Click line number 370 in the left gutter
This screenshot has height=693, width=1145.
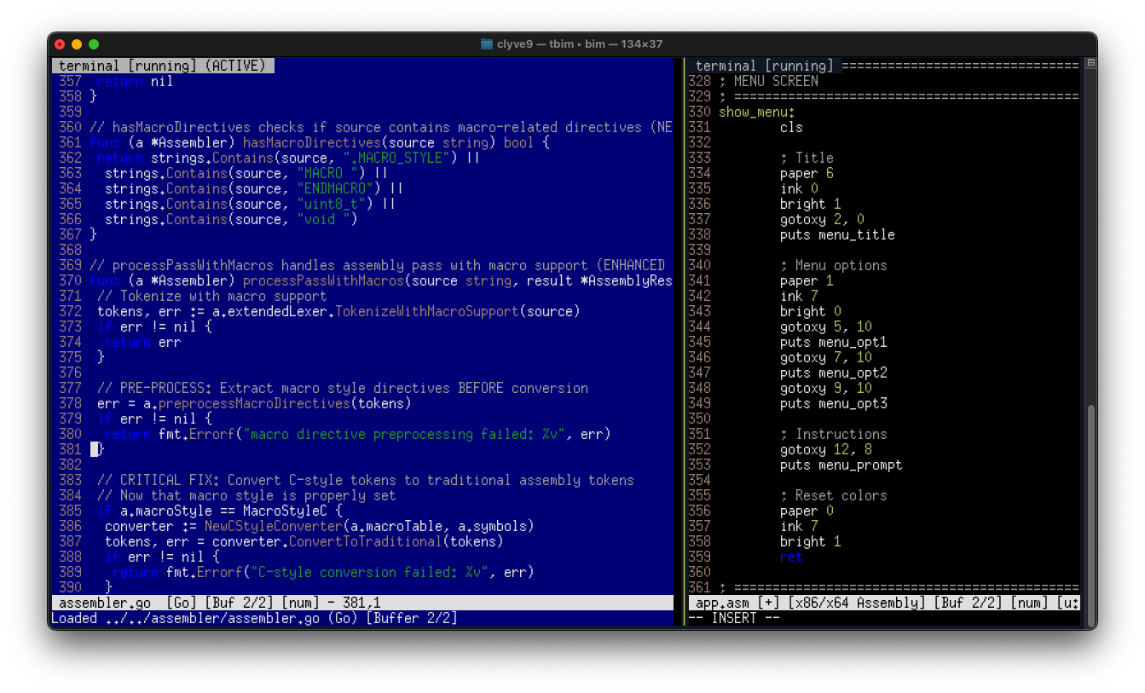(70, 280)
